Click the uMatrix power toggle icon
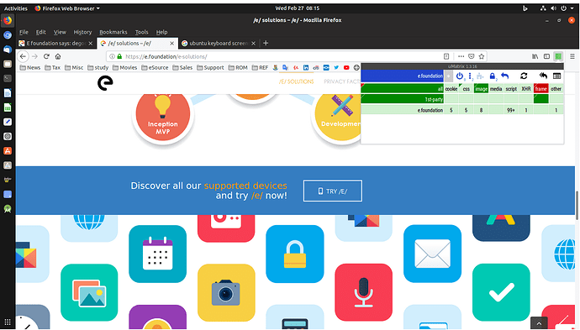The height and width of the screenshot is (330, 580). (460, 76)
